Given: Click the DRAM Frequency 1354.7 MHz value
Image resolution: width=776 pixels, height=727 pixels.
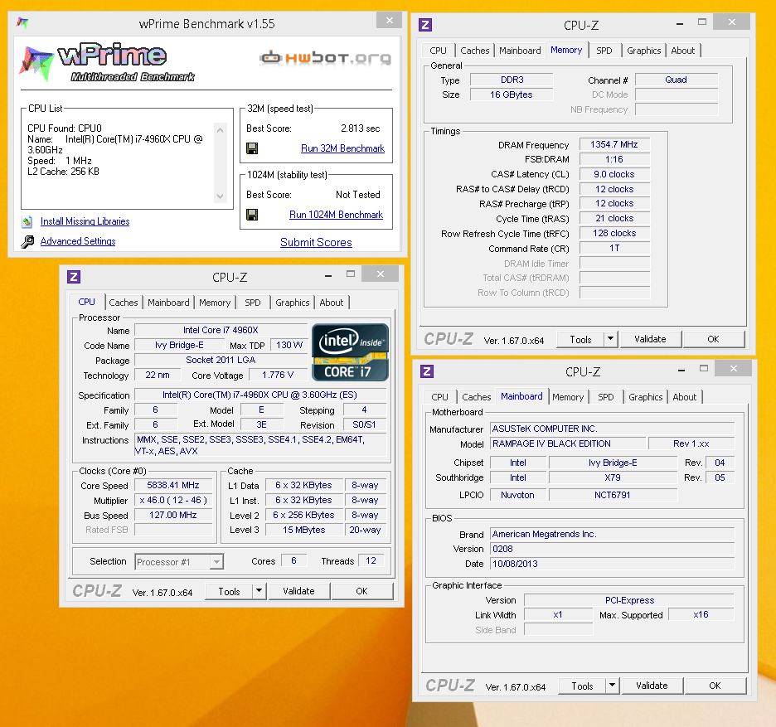Looking at the screenshot, I should (614, 144).
